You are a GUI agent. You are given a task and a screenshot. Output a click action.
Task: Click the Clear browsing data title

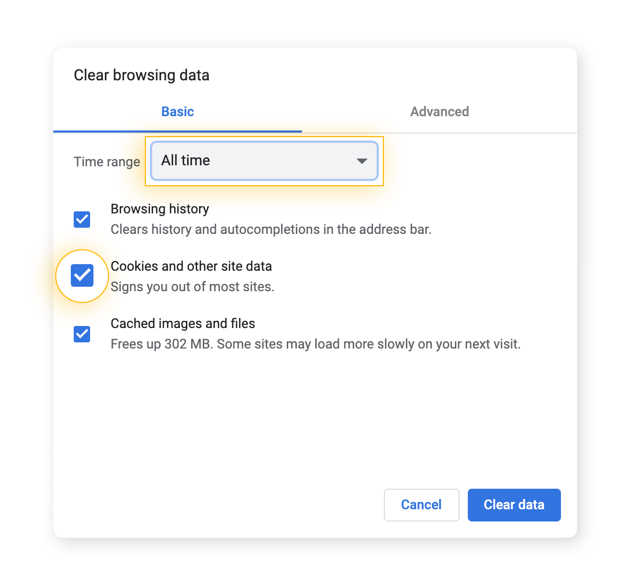[142, 75]
